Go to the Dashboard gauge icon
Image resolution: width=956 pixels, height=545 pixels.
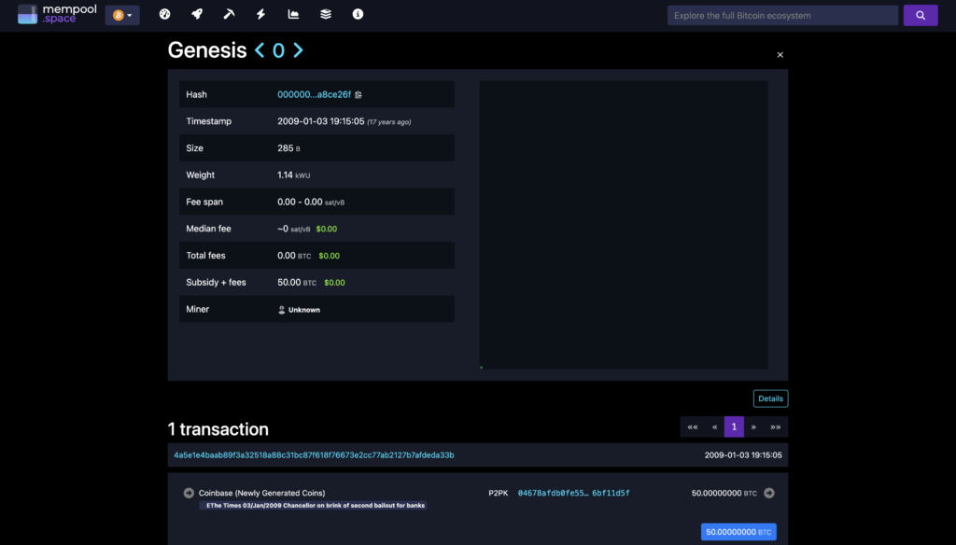coord(164,14)
